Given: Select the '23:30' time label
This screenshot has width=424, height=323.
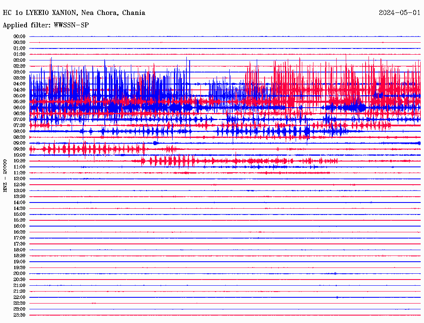Looking at the screenshot, I should click(x=19, y=315).
